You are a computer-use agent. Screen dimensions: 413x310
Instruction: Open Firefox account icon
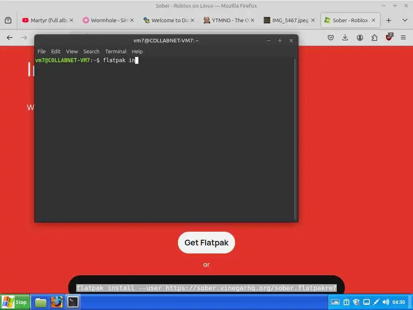pos(360,38)
